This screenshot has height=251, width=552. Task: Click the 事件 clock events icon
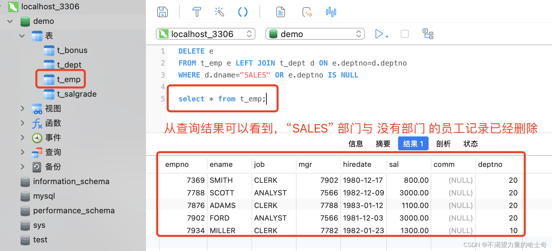[x=37, y=138]
